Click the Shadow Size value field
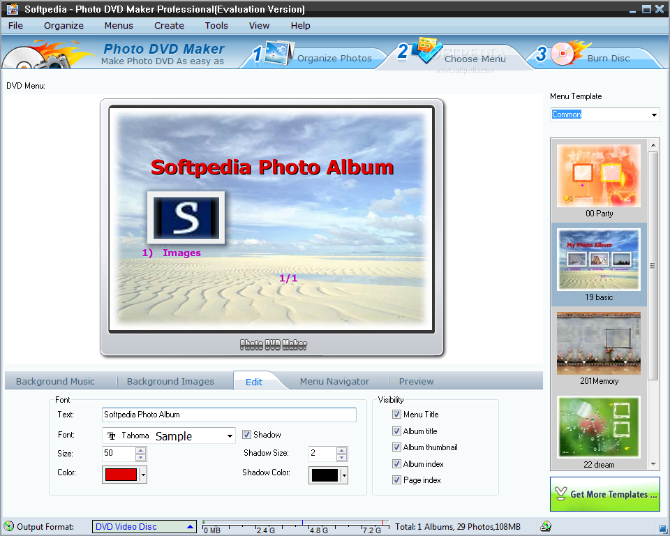This screenshot has height=536, width=670. [322, 454]
